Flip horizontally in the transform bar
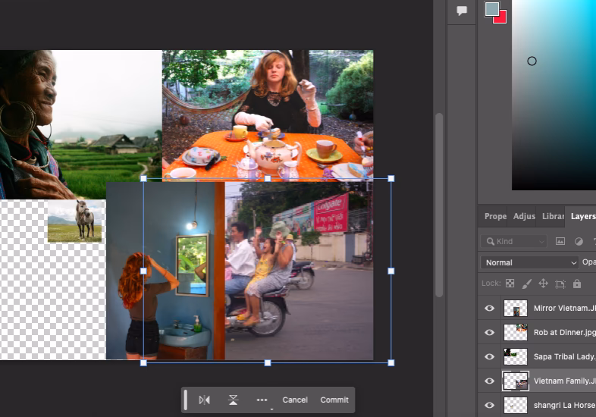Screen dimensions: 596x417 204,400
